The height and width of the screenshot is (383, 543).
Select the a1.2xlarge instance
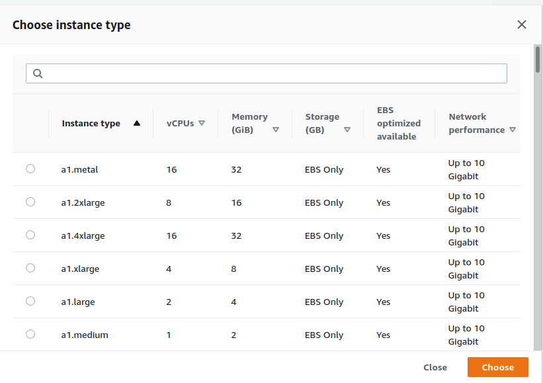pos(30,202)
